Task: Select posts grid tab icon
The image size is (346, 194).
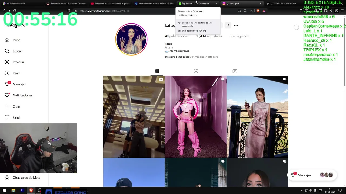Action: [x=157, y=71]
